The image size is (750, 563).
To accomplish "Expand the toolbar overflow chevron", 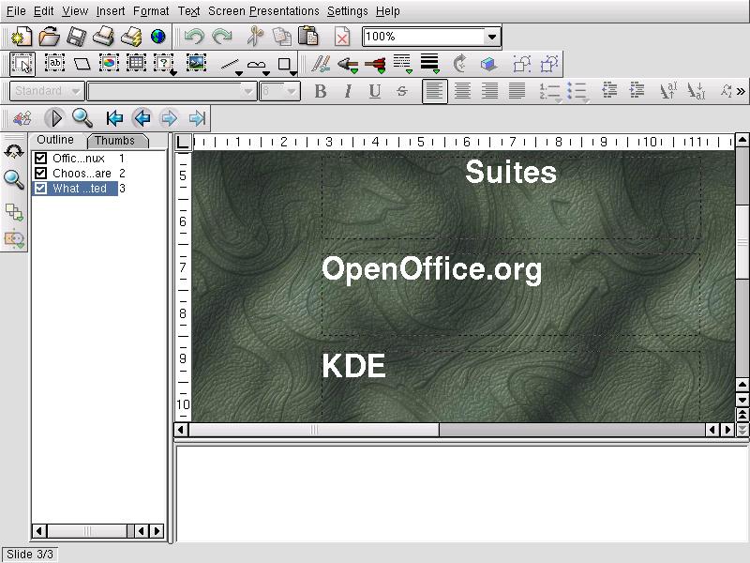I will pos(741,91).
